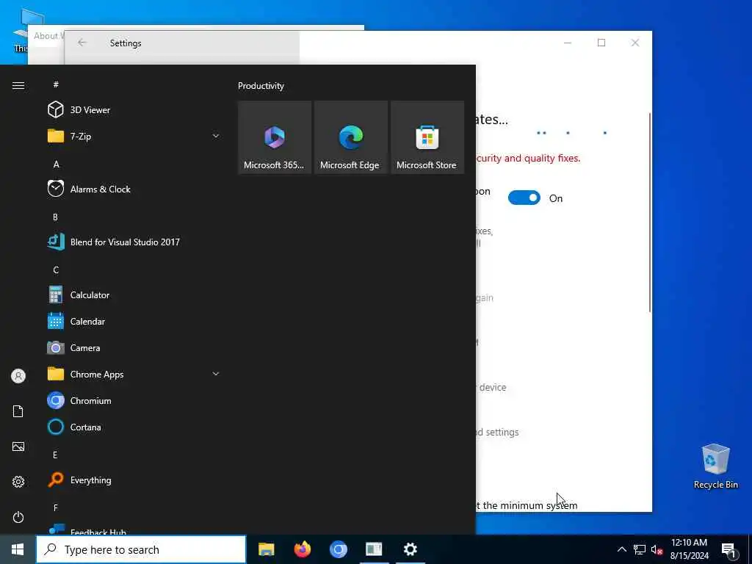Click letter B section header
The image size is (752, 564).
pos(55,217)
